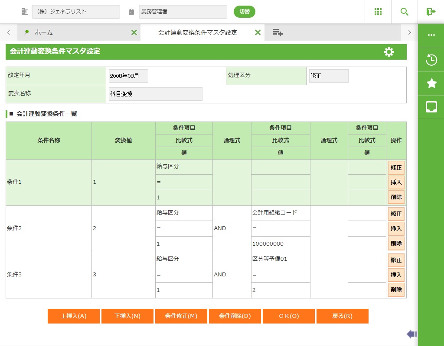Viewport: 444px width, 346px height.
Task: Click 修正 button for 条件2 row
Action: pos(396,214)
